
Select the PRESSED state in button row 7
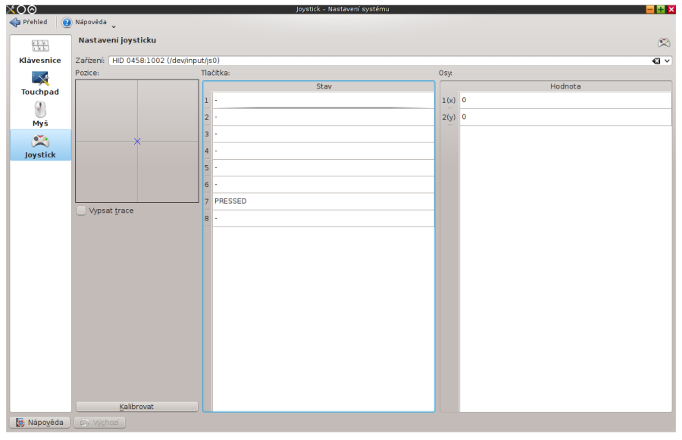pos(323,201)
